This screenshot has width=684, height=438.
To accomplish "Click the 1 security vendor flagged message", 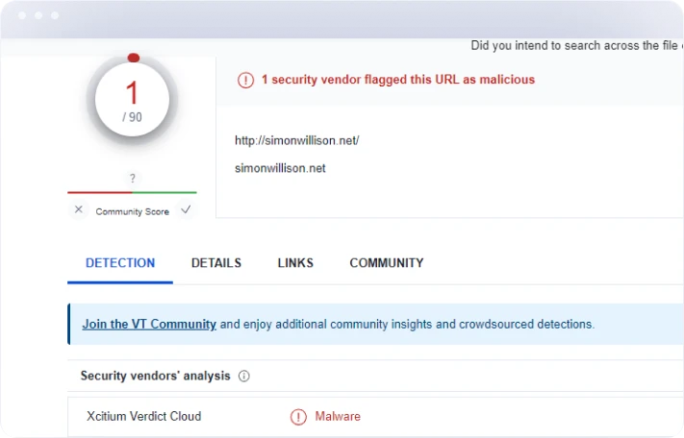I will pyautogui.click(x=397, y=80).
